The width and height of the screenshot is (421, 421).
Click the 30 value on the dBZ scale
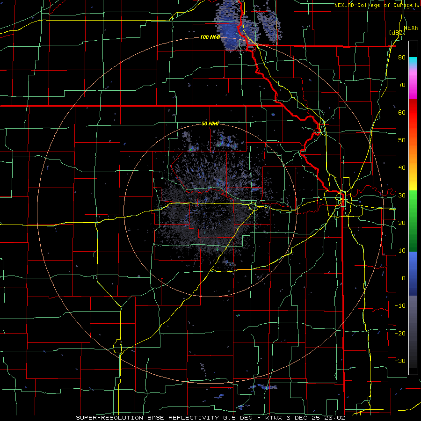(402, 196)
